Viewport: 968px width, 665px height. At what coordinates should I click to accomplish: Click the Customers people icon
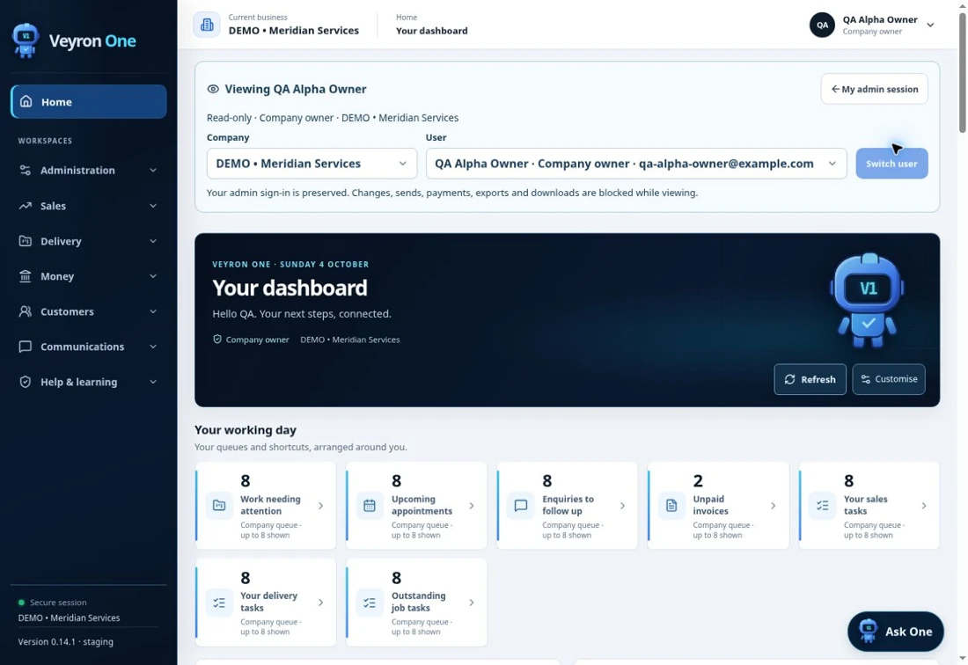pyautogui.click(x=25, y=311)
